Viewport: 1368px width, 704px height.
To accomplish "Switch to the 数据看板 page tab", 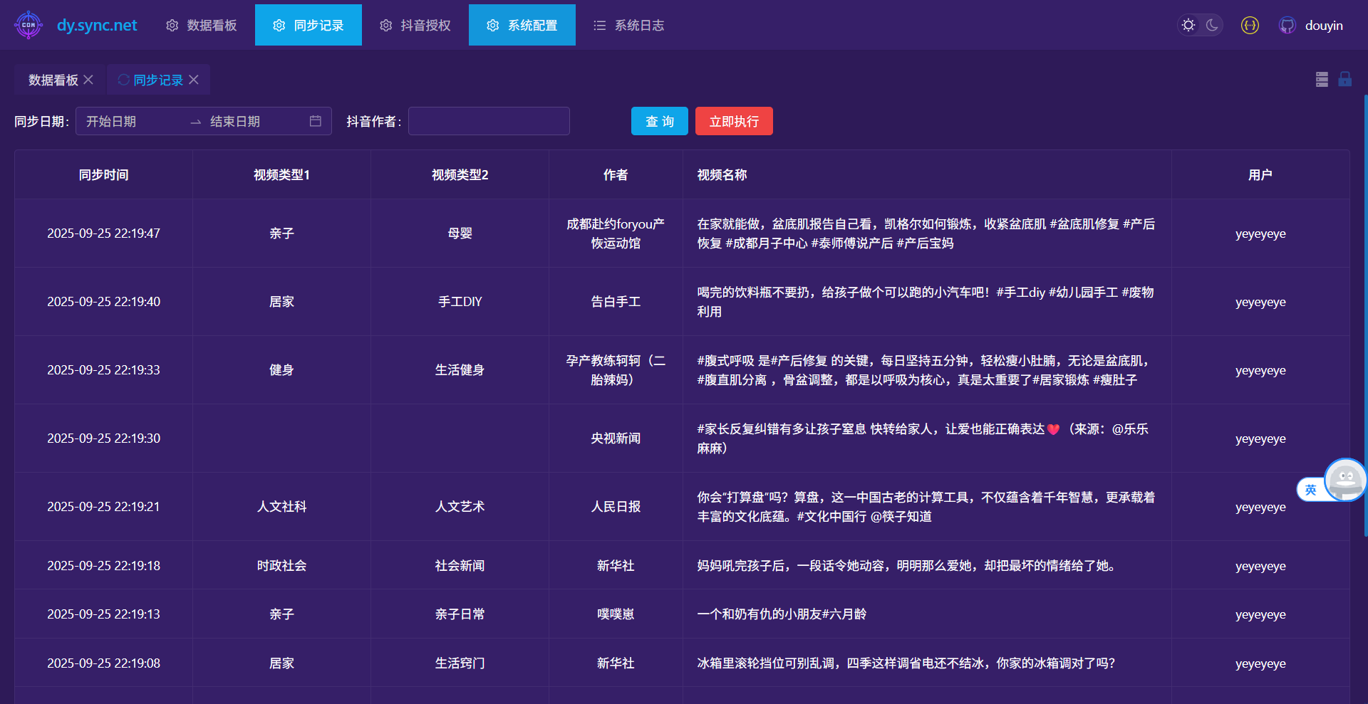I will coord(53,80).
